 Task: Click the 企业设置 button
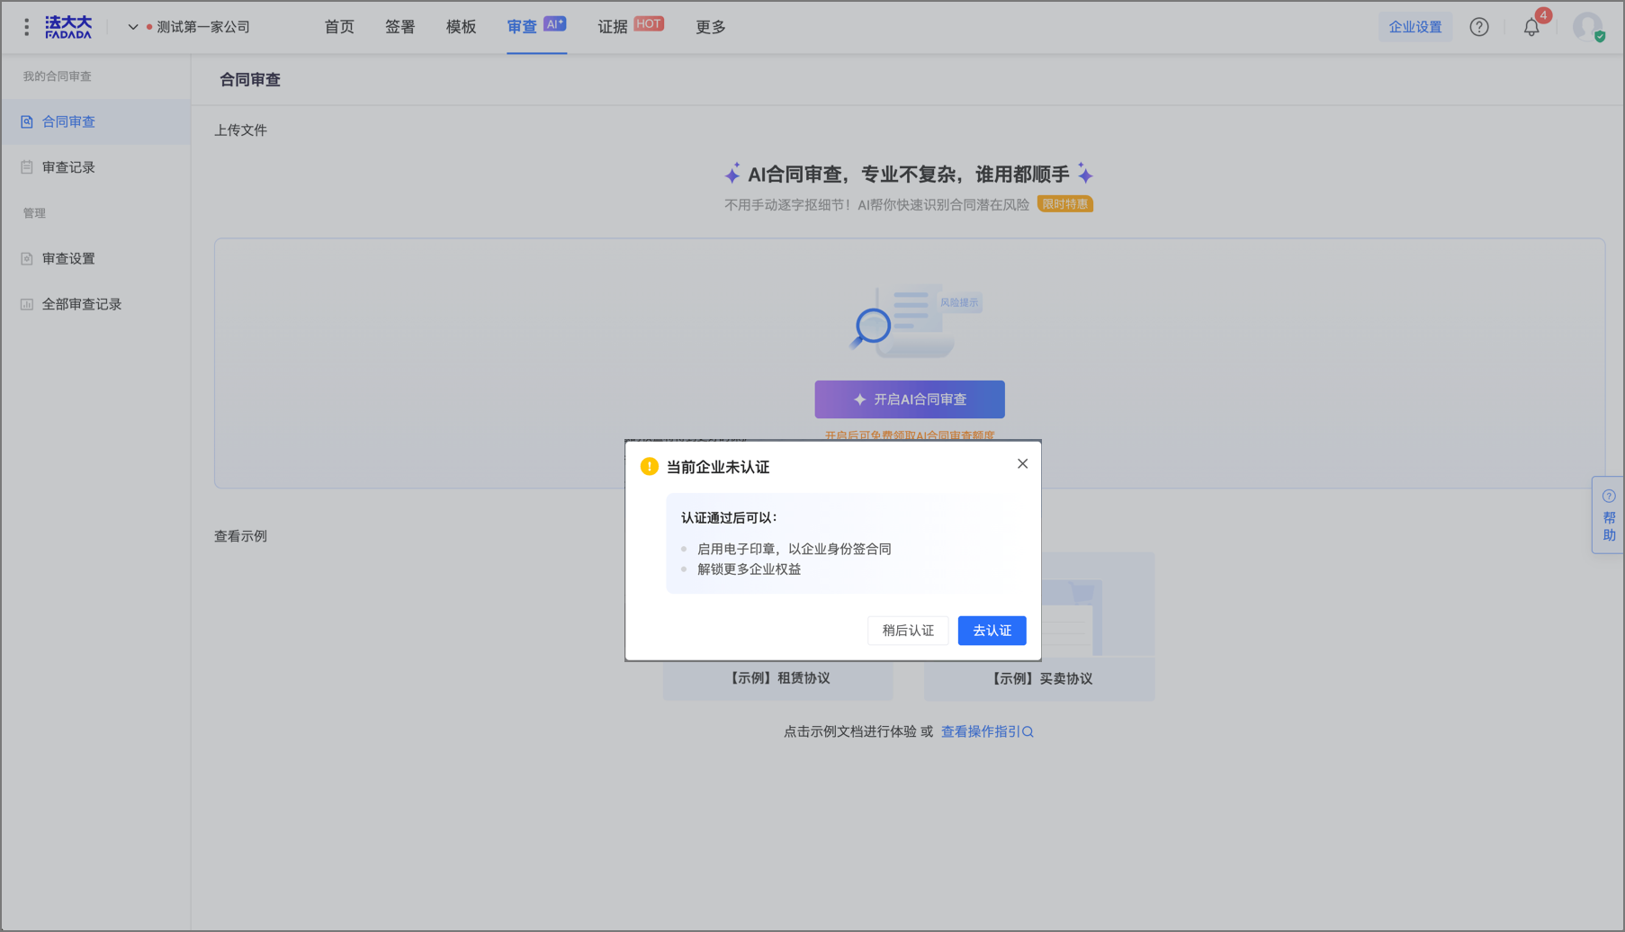1414,27
